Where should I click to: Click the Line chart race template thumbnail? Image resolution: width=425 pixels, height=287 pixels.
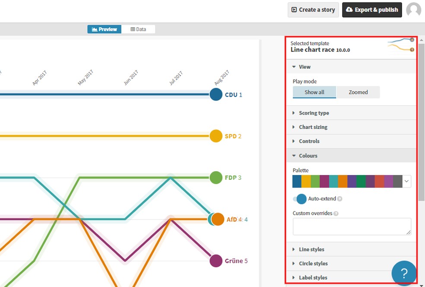[401, 45]
